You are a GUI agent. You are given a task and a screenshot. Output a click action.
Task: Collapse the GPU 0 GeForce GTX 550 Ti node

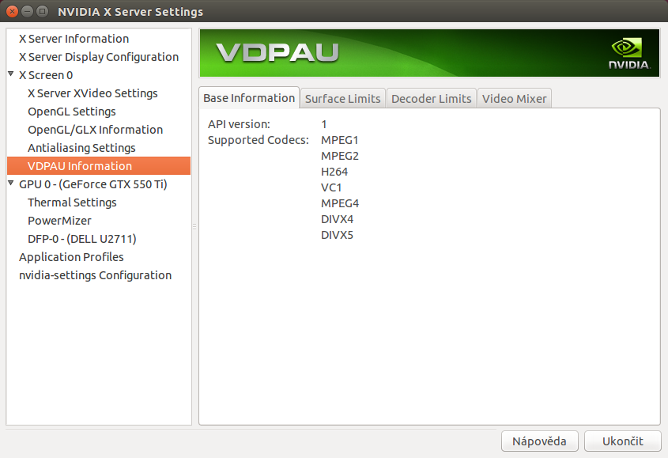[11, 184]
